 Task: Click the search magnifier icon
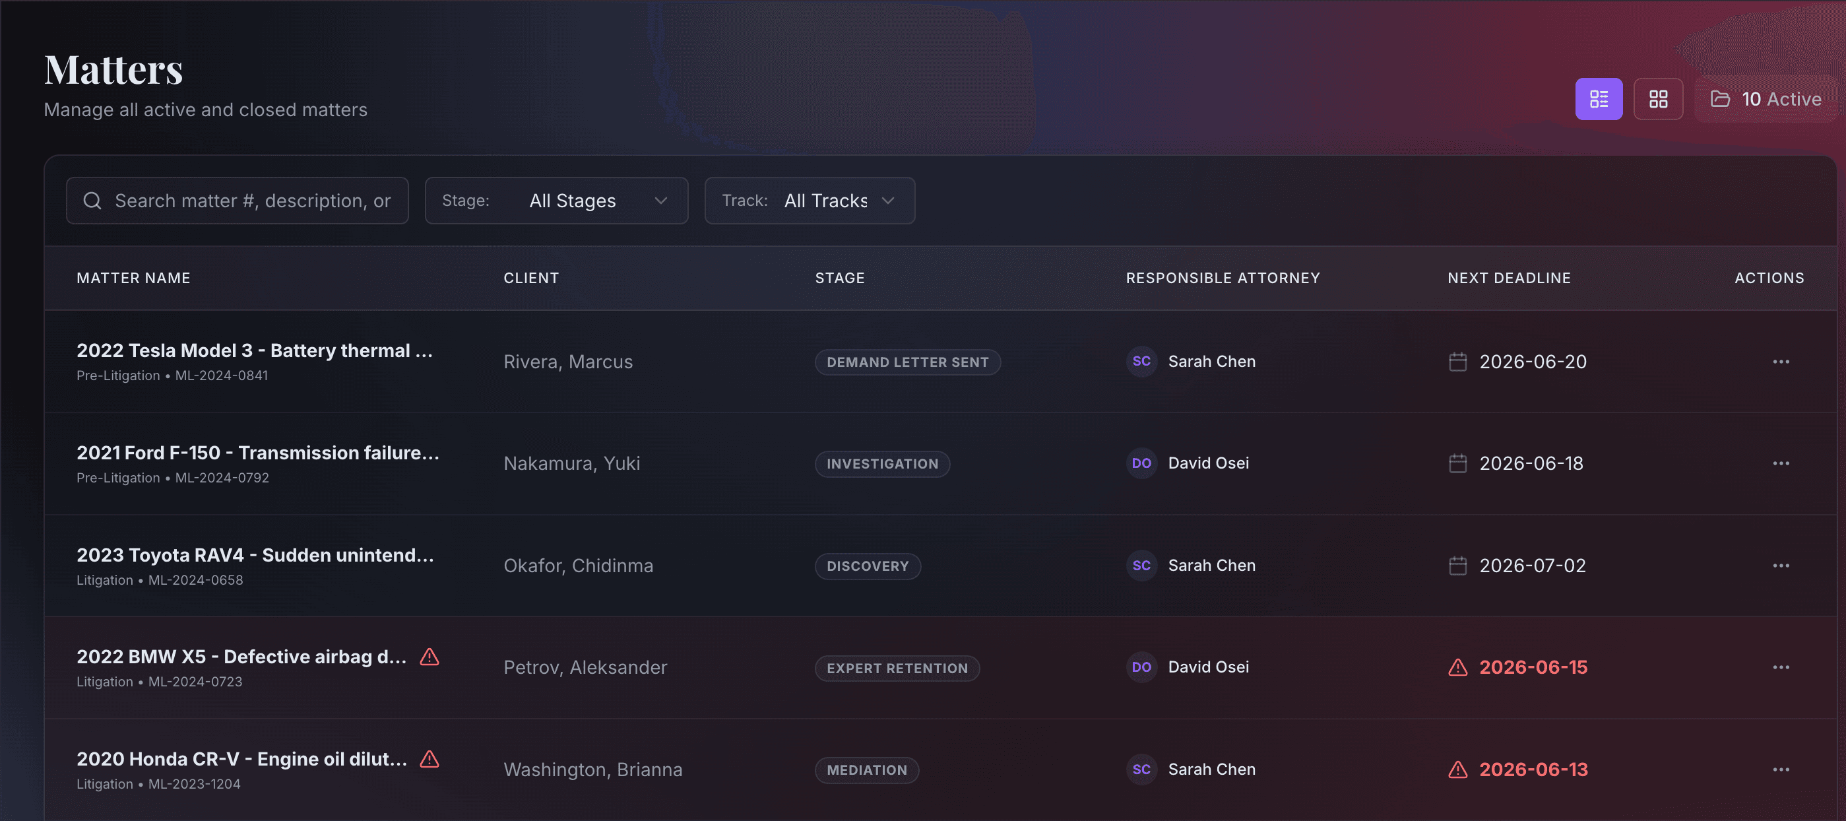point(92,201)
